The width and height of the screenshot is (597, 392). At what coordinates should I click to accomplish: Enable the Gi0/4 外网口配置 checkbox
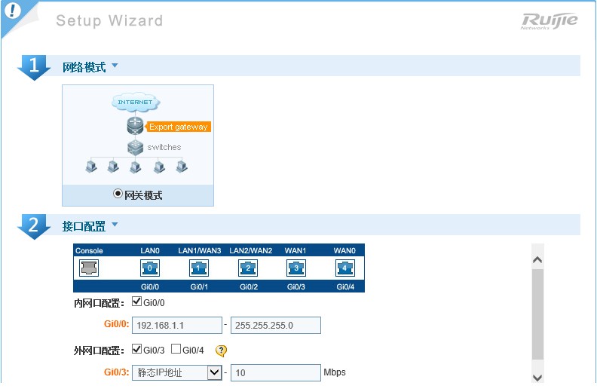(176, 348)
